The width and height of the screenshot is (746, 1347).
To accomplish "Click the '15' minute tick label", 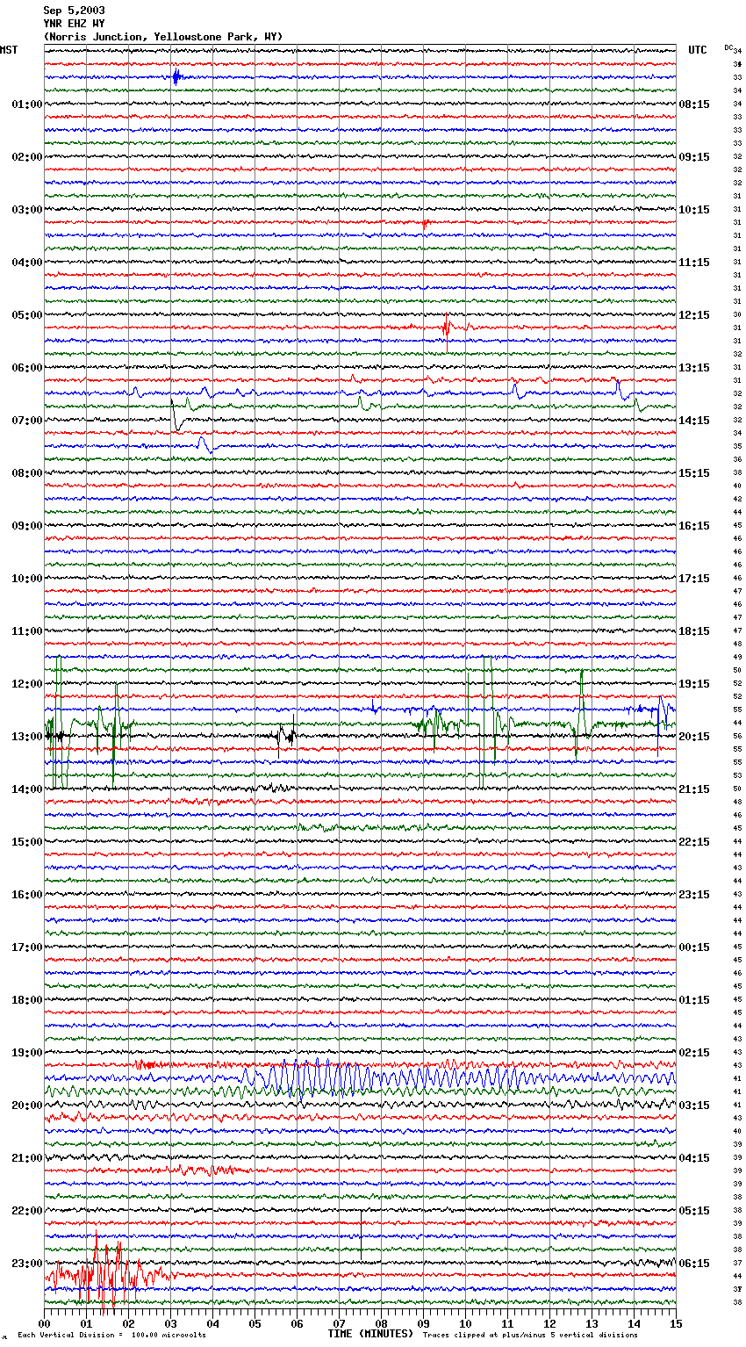I will pyautogui.click(x=676, y=1323).
